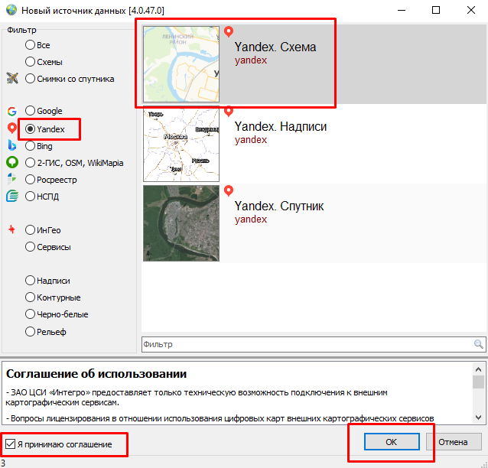Click the satellite icon beside 'Снимки со спутника'

point(12,78)
